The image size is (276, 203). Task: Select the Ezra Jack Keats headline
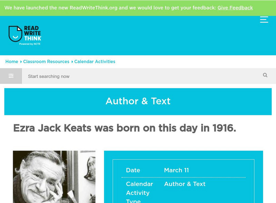tap(125, 128)
